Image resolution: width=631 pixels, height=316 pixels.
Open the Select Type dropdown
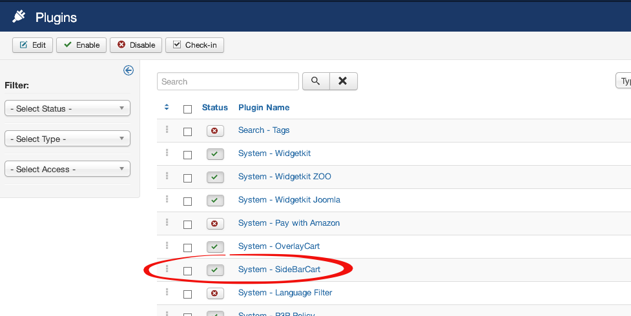67,139
